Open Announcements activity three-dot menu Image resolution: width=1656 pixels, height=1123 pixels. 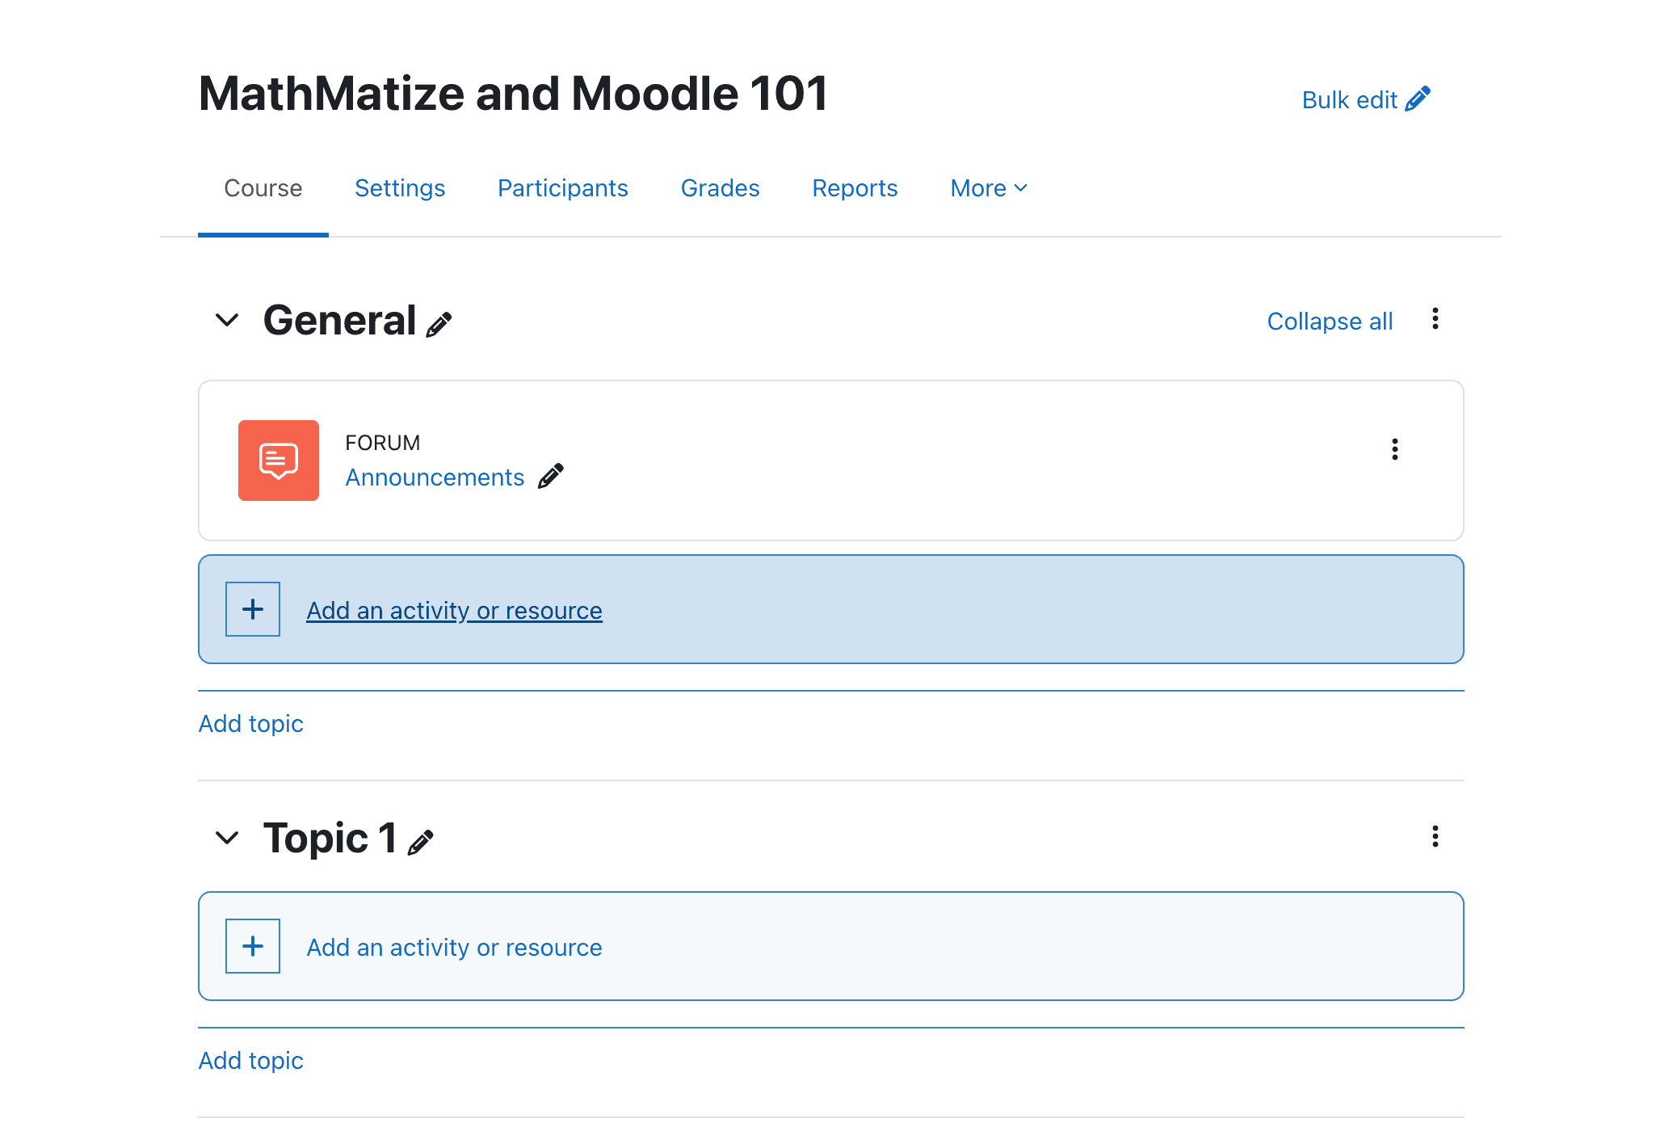[1395, 449]
